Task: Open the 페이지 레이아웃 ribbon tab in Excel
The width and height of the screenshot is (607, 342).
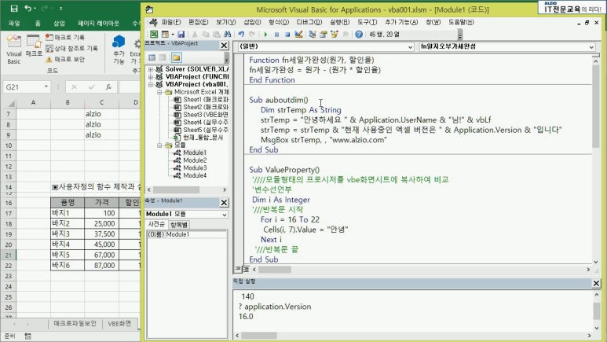Action: pyautogui.click(x=98, y=24)
